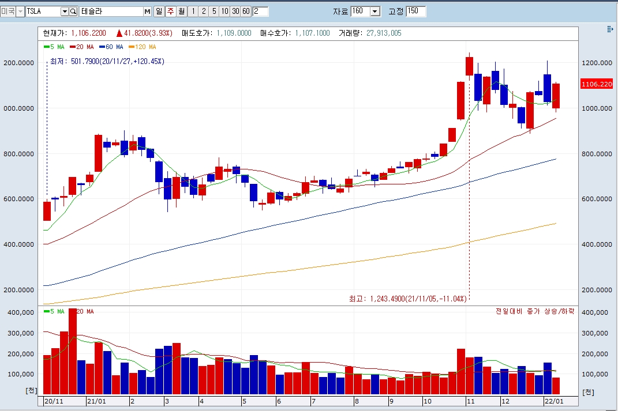
Task: Click the volume panel 5 MA legend
Action: pyautogui.click(x=54, y=311)
